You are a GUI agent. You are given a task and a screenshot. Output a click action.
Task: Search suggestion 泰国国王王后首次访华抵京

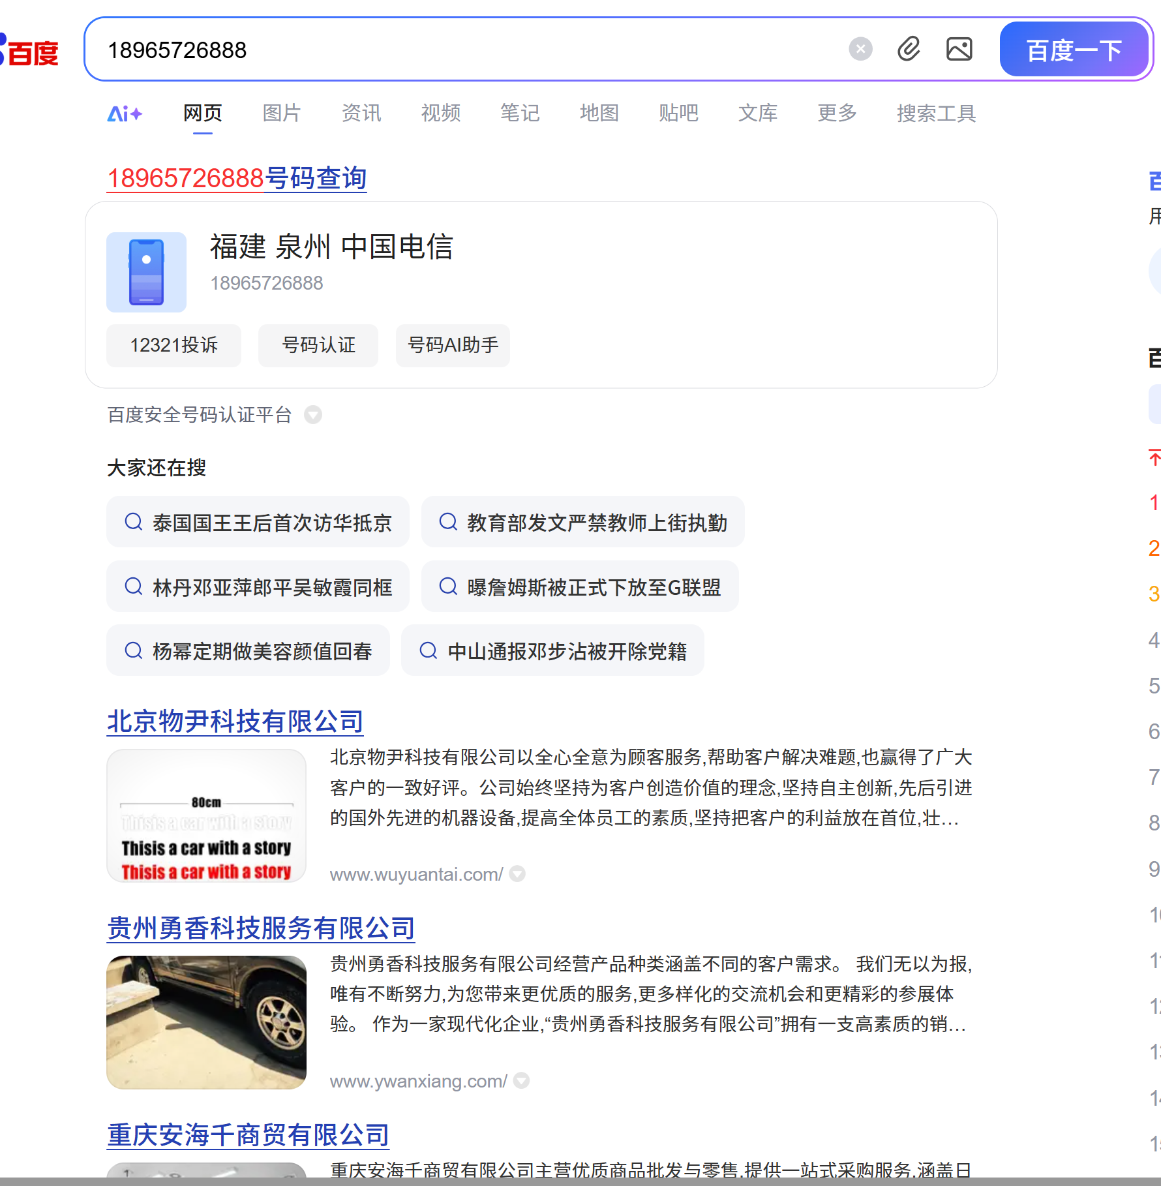click(258, 522)
